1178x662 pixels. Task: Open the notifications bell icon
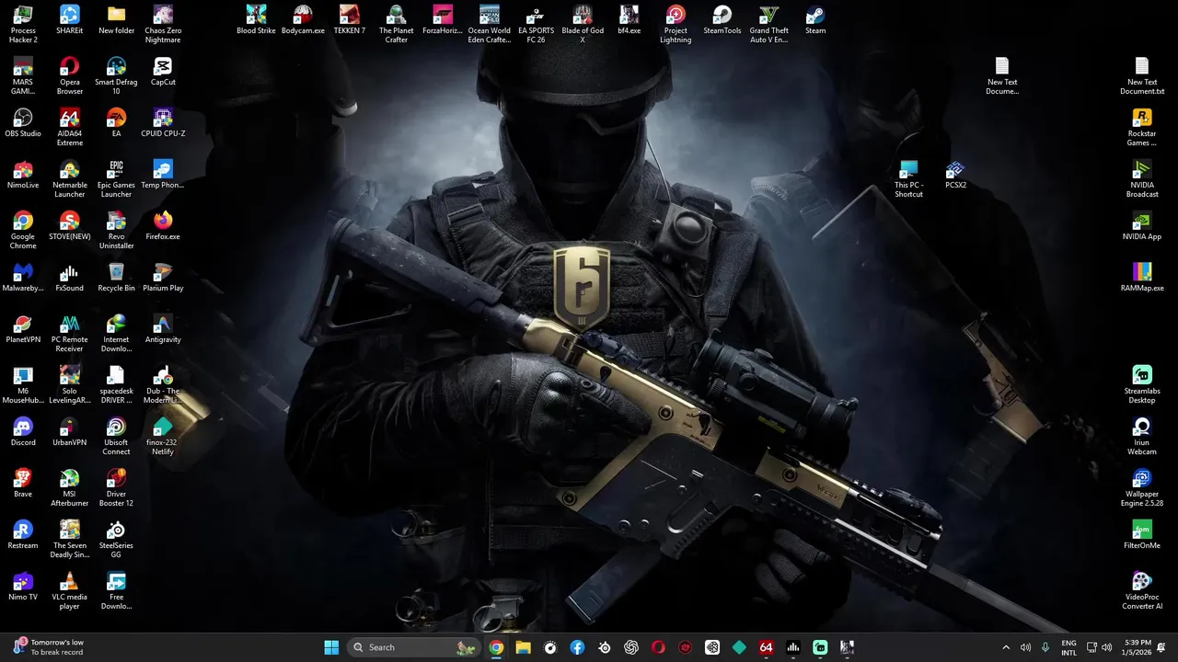point(1162,647)
